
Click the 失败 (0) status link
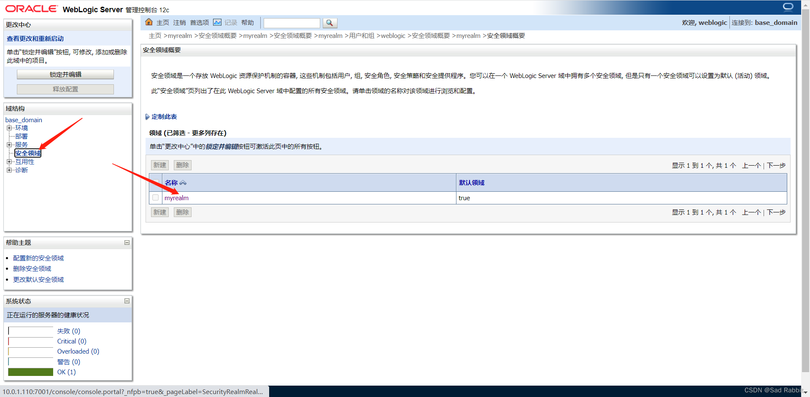69,331
